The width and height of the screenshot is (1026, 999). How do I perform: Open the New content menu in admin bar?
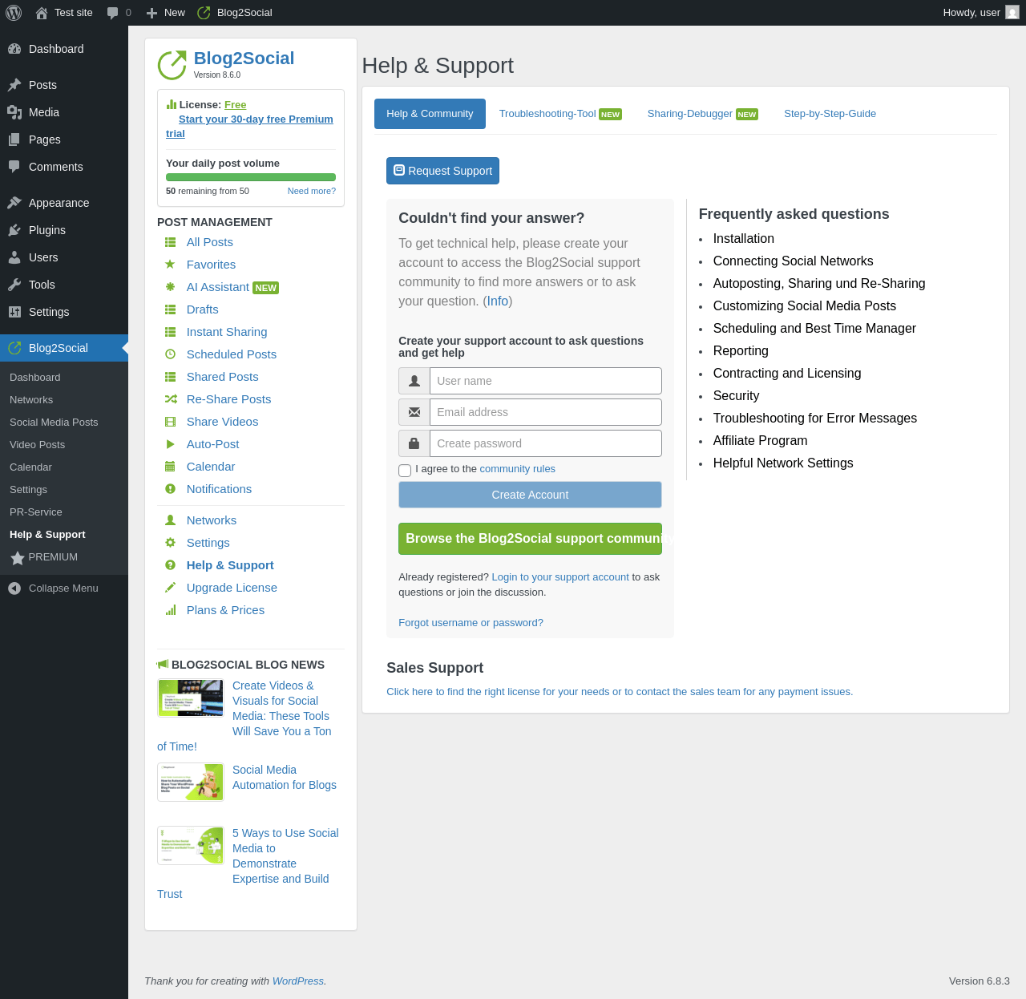pyautogui.click(x=166, y=13)
